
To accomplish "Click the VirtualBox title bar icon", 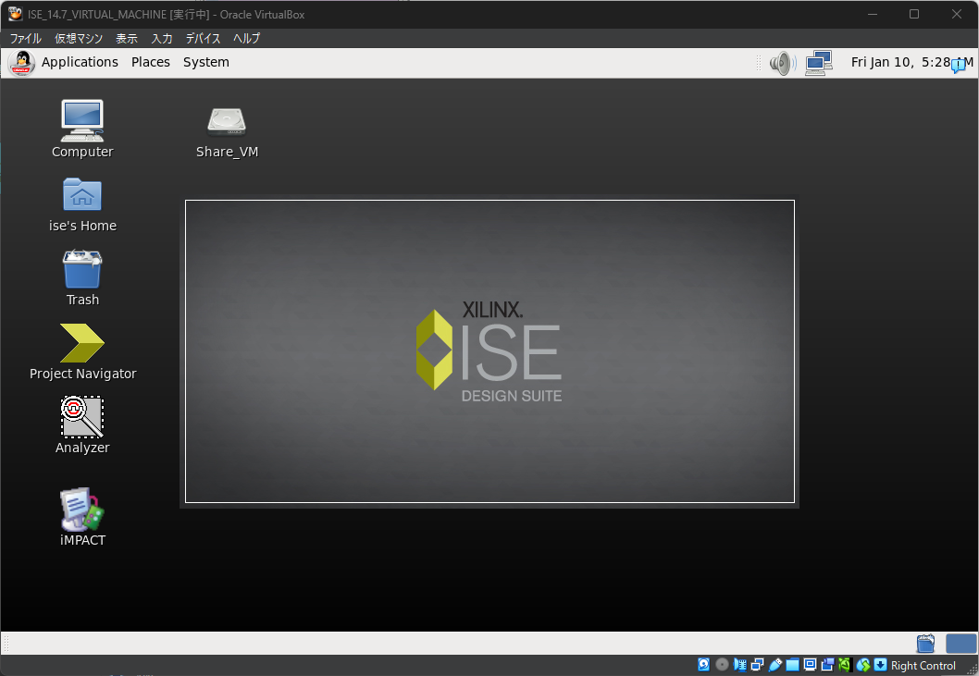I will click(15, 14).
